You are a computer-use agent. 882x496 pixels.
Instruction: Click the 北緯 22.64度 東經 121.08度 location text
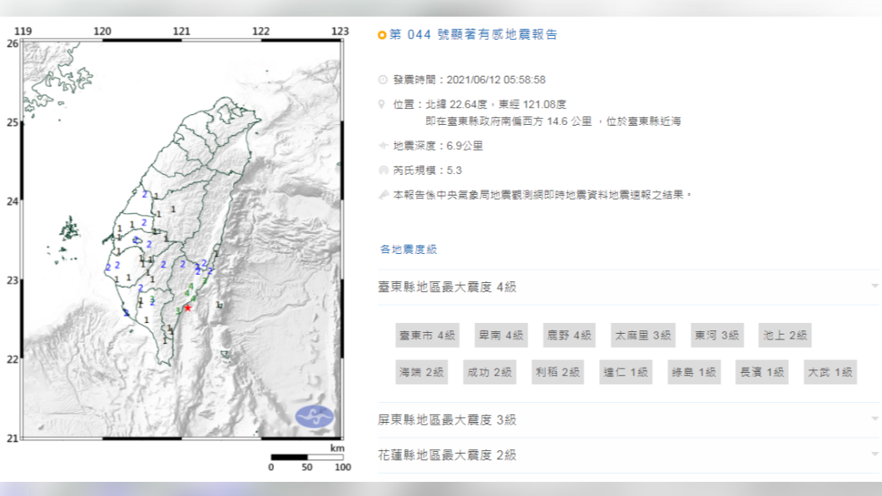pos(496,105)
